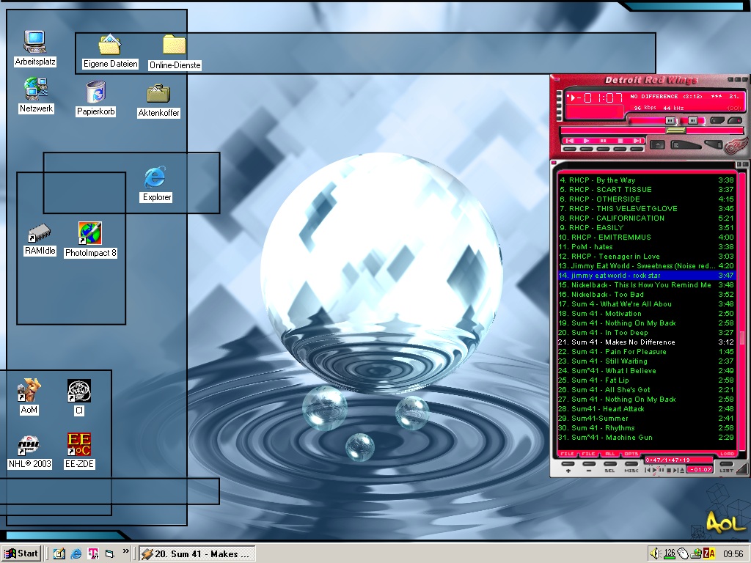Image resolution: width=751 pixels, height=563 pixels.
Task: Click the Aktenkoffer briefcase icon
Action: 158,95
